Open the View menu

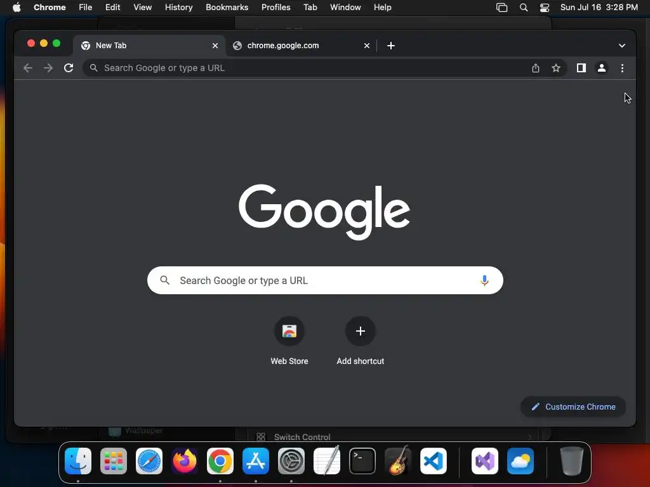[143, 8]
